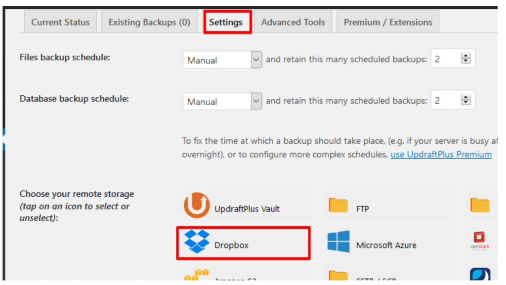Go to the Advanced Tools tab

[x=293, y=22]
